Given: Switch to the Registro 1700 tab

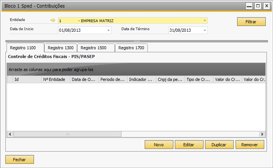Looking at the screenshot, I should [131, 48].
